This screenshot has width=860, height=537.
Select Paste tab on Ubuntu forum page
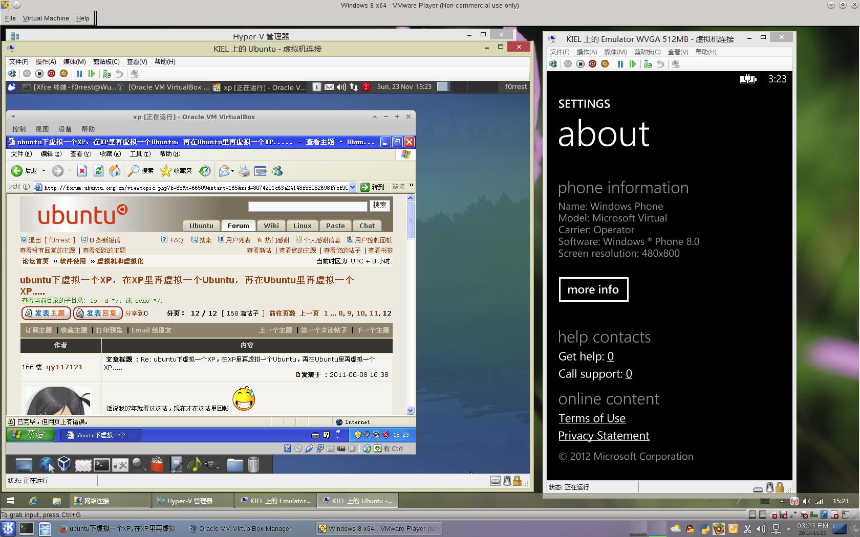[335, 226]
